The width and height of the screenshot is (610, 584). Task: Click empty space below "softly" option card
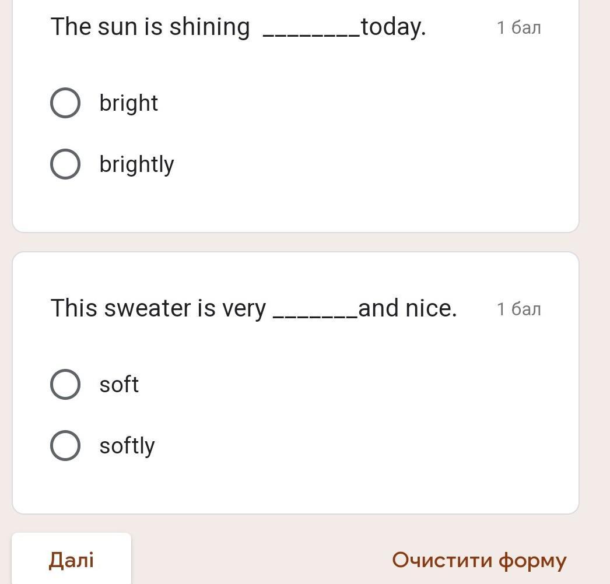[296, 488]
